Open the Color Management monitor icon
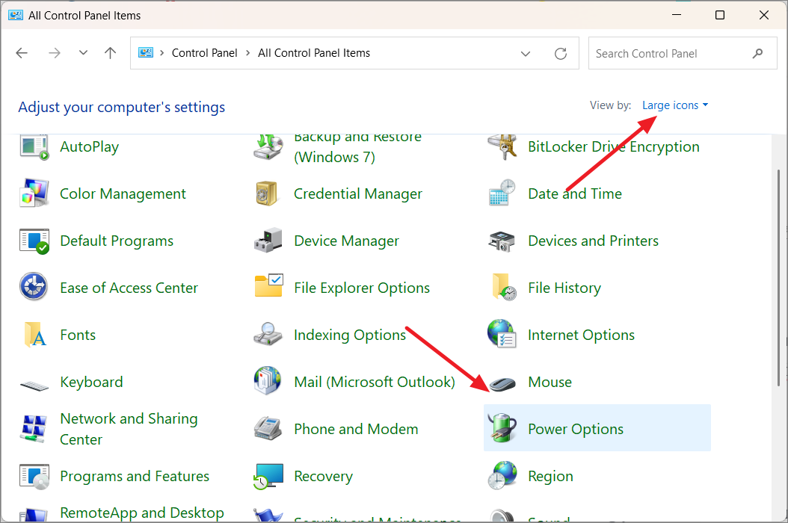This screenshot has width=788, height=523. [x=34, y=194]
